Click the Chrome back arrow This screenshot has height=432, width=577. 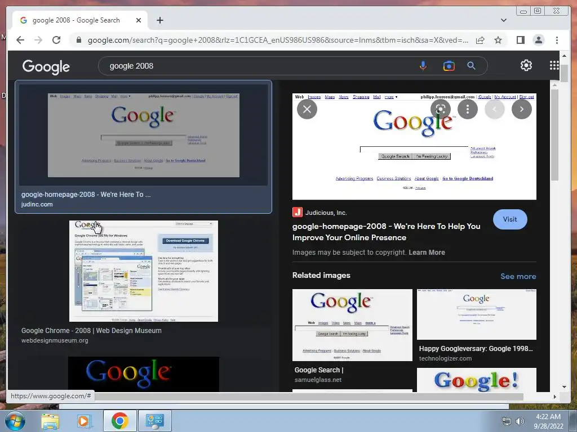click(20, 40)
